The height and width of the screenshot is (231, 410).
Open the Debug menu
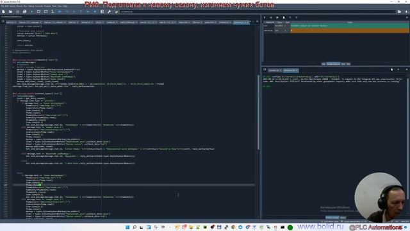click(x=31, y=6)
